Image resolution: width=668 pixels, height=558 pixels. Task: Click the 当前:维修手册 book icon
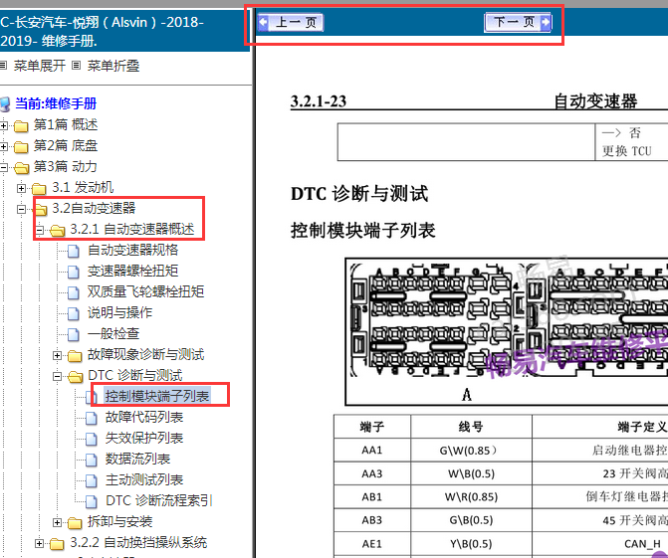(x=5, y=104)
